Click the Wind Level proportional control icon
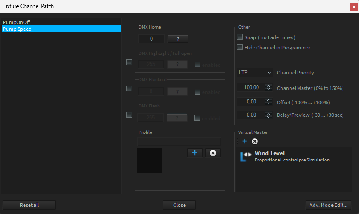The image size is (359, 214). click(x=245, y=156)
